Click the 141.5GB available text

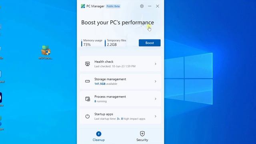tap(106, 84)
